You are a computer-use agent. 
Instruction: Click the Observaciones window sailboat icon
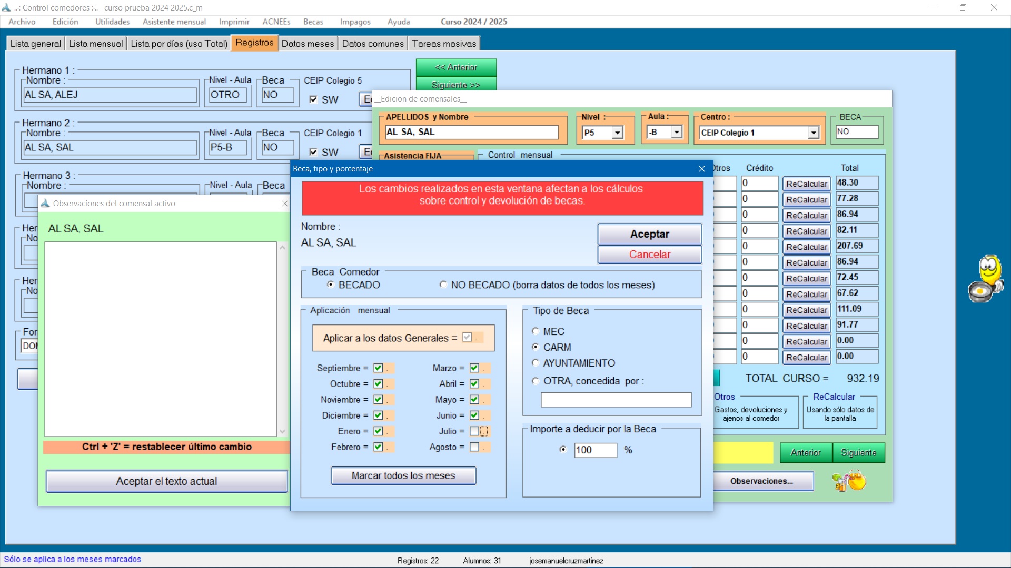(45, 204)
